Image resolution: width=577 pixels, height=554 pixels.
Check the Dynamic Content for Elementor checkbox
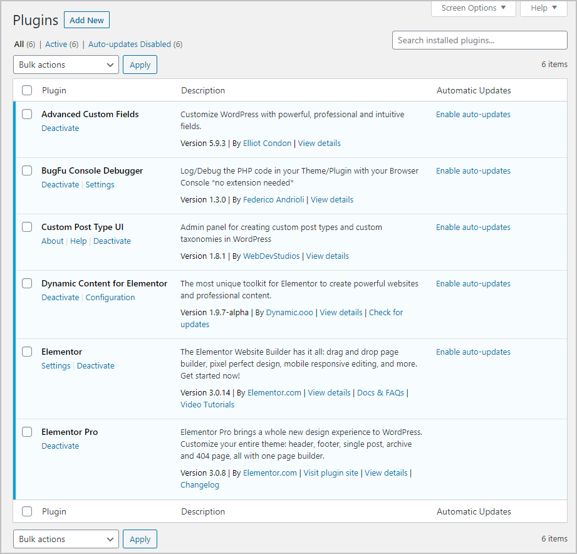click(27, 283)
